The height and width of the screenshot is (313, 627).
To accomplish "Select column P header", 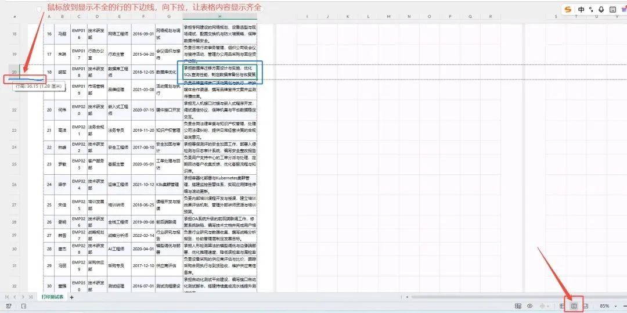I will pyautogui.click(x=449, y=16).
